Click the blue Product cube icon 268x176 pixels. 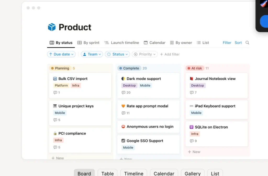coord(52,27)
